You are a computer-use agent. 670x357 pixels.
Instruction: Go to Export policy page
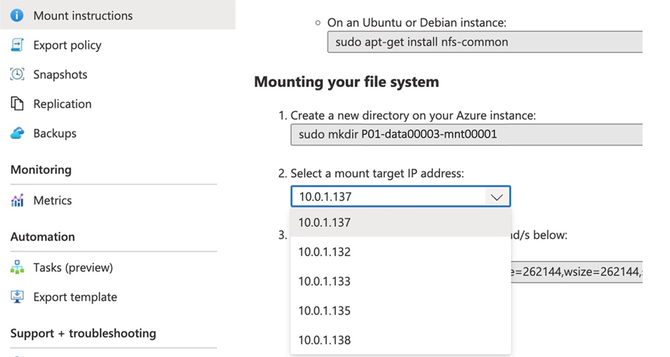click(x=68, y=45)
